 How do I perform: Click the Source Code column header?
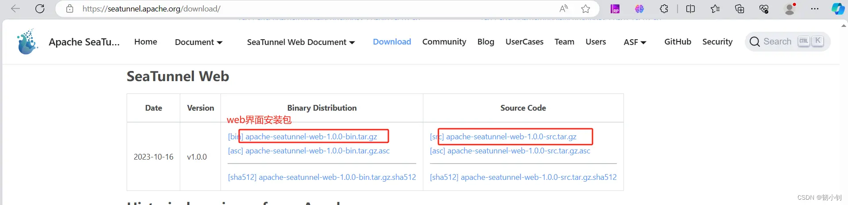(523, 108)
